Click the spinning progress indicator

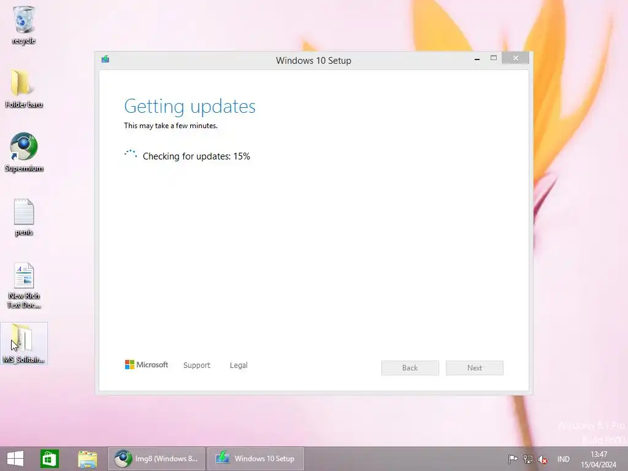pyautogui.click(x=131, y=155)
